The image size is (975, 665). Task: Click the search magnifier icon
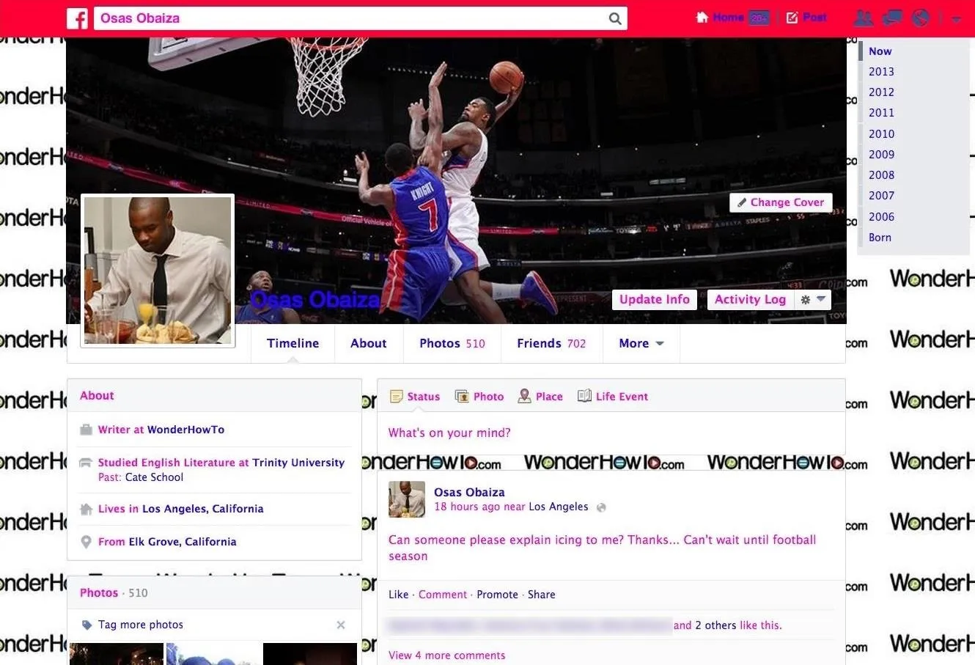615,18
